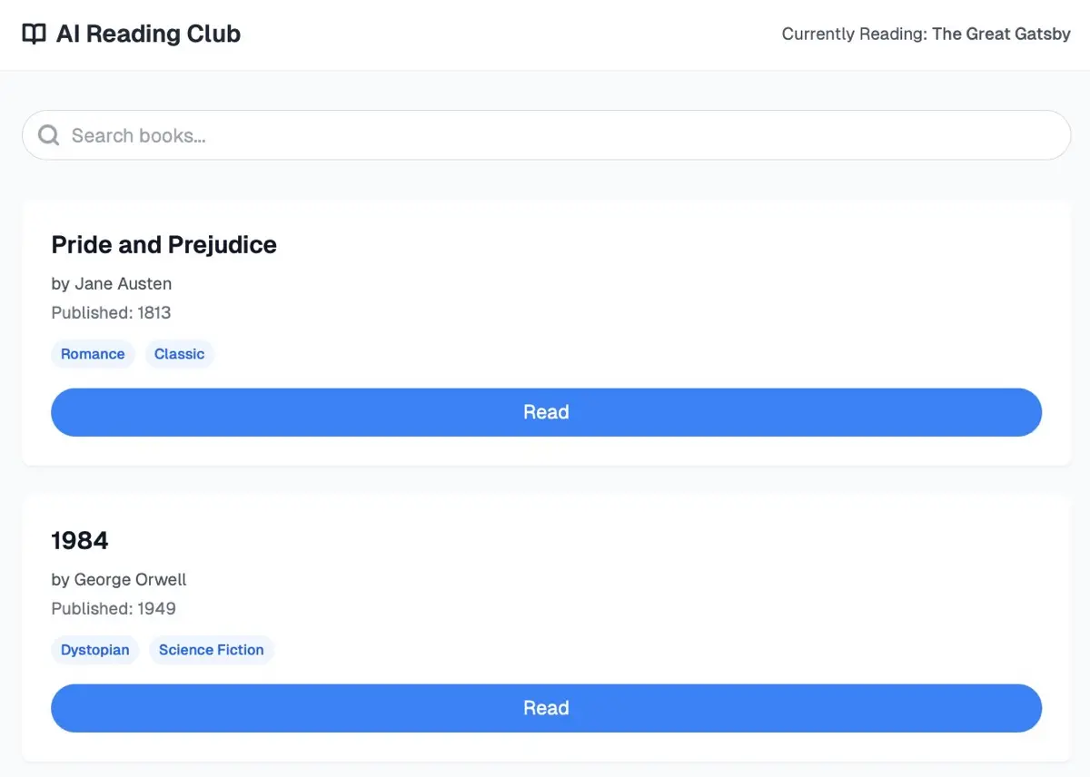Click the AI Reading Club title
Screen dimensions: 1090x777
pyautogui.click(x=148, y=34)
